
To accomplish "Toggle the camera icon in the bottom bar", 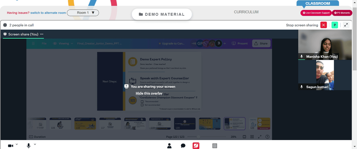I will [10, 145].
